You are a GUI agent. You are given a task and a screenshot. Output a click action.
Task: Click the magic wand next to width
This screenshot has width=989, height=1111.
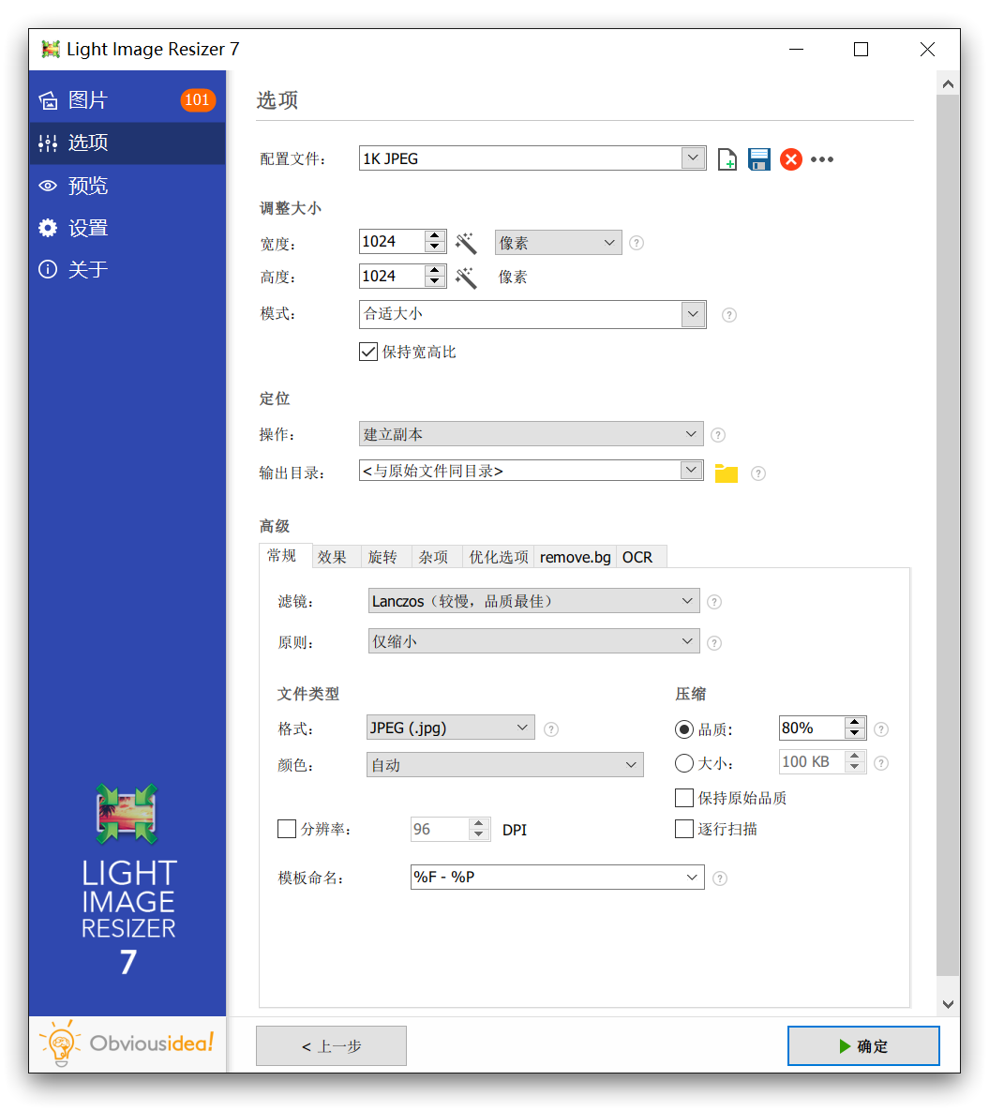(466, 243)
